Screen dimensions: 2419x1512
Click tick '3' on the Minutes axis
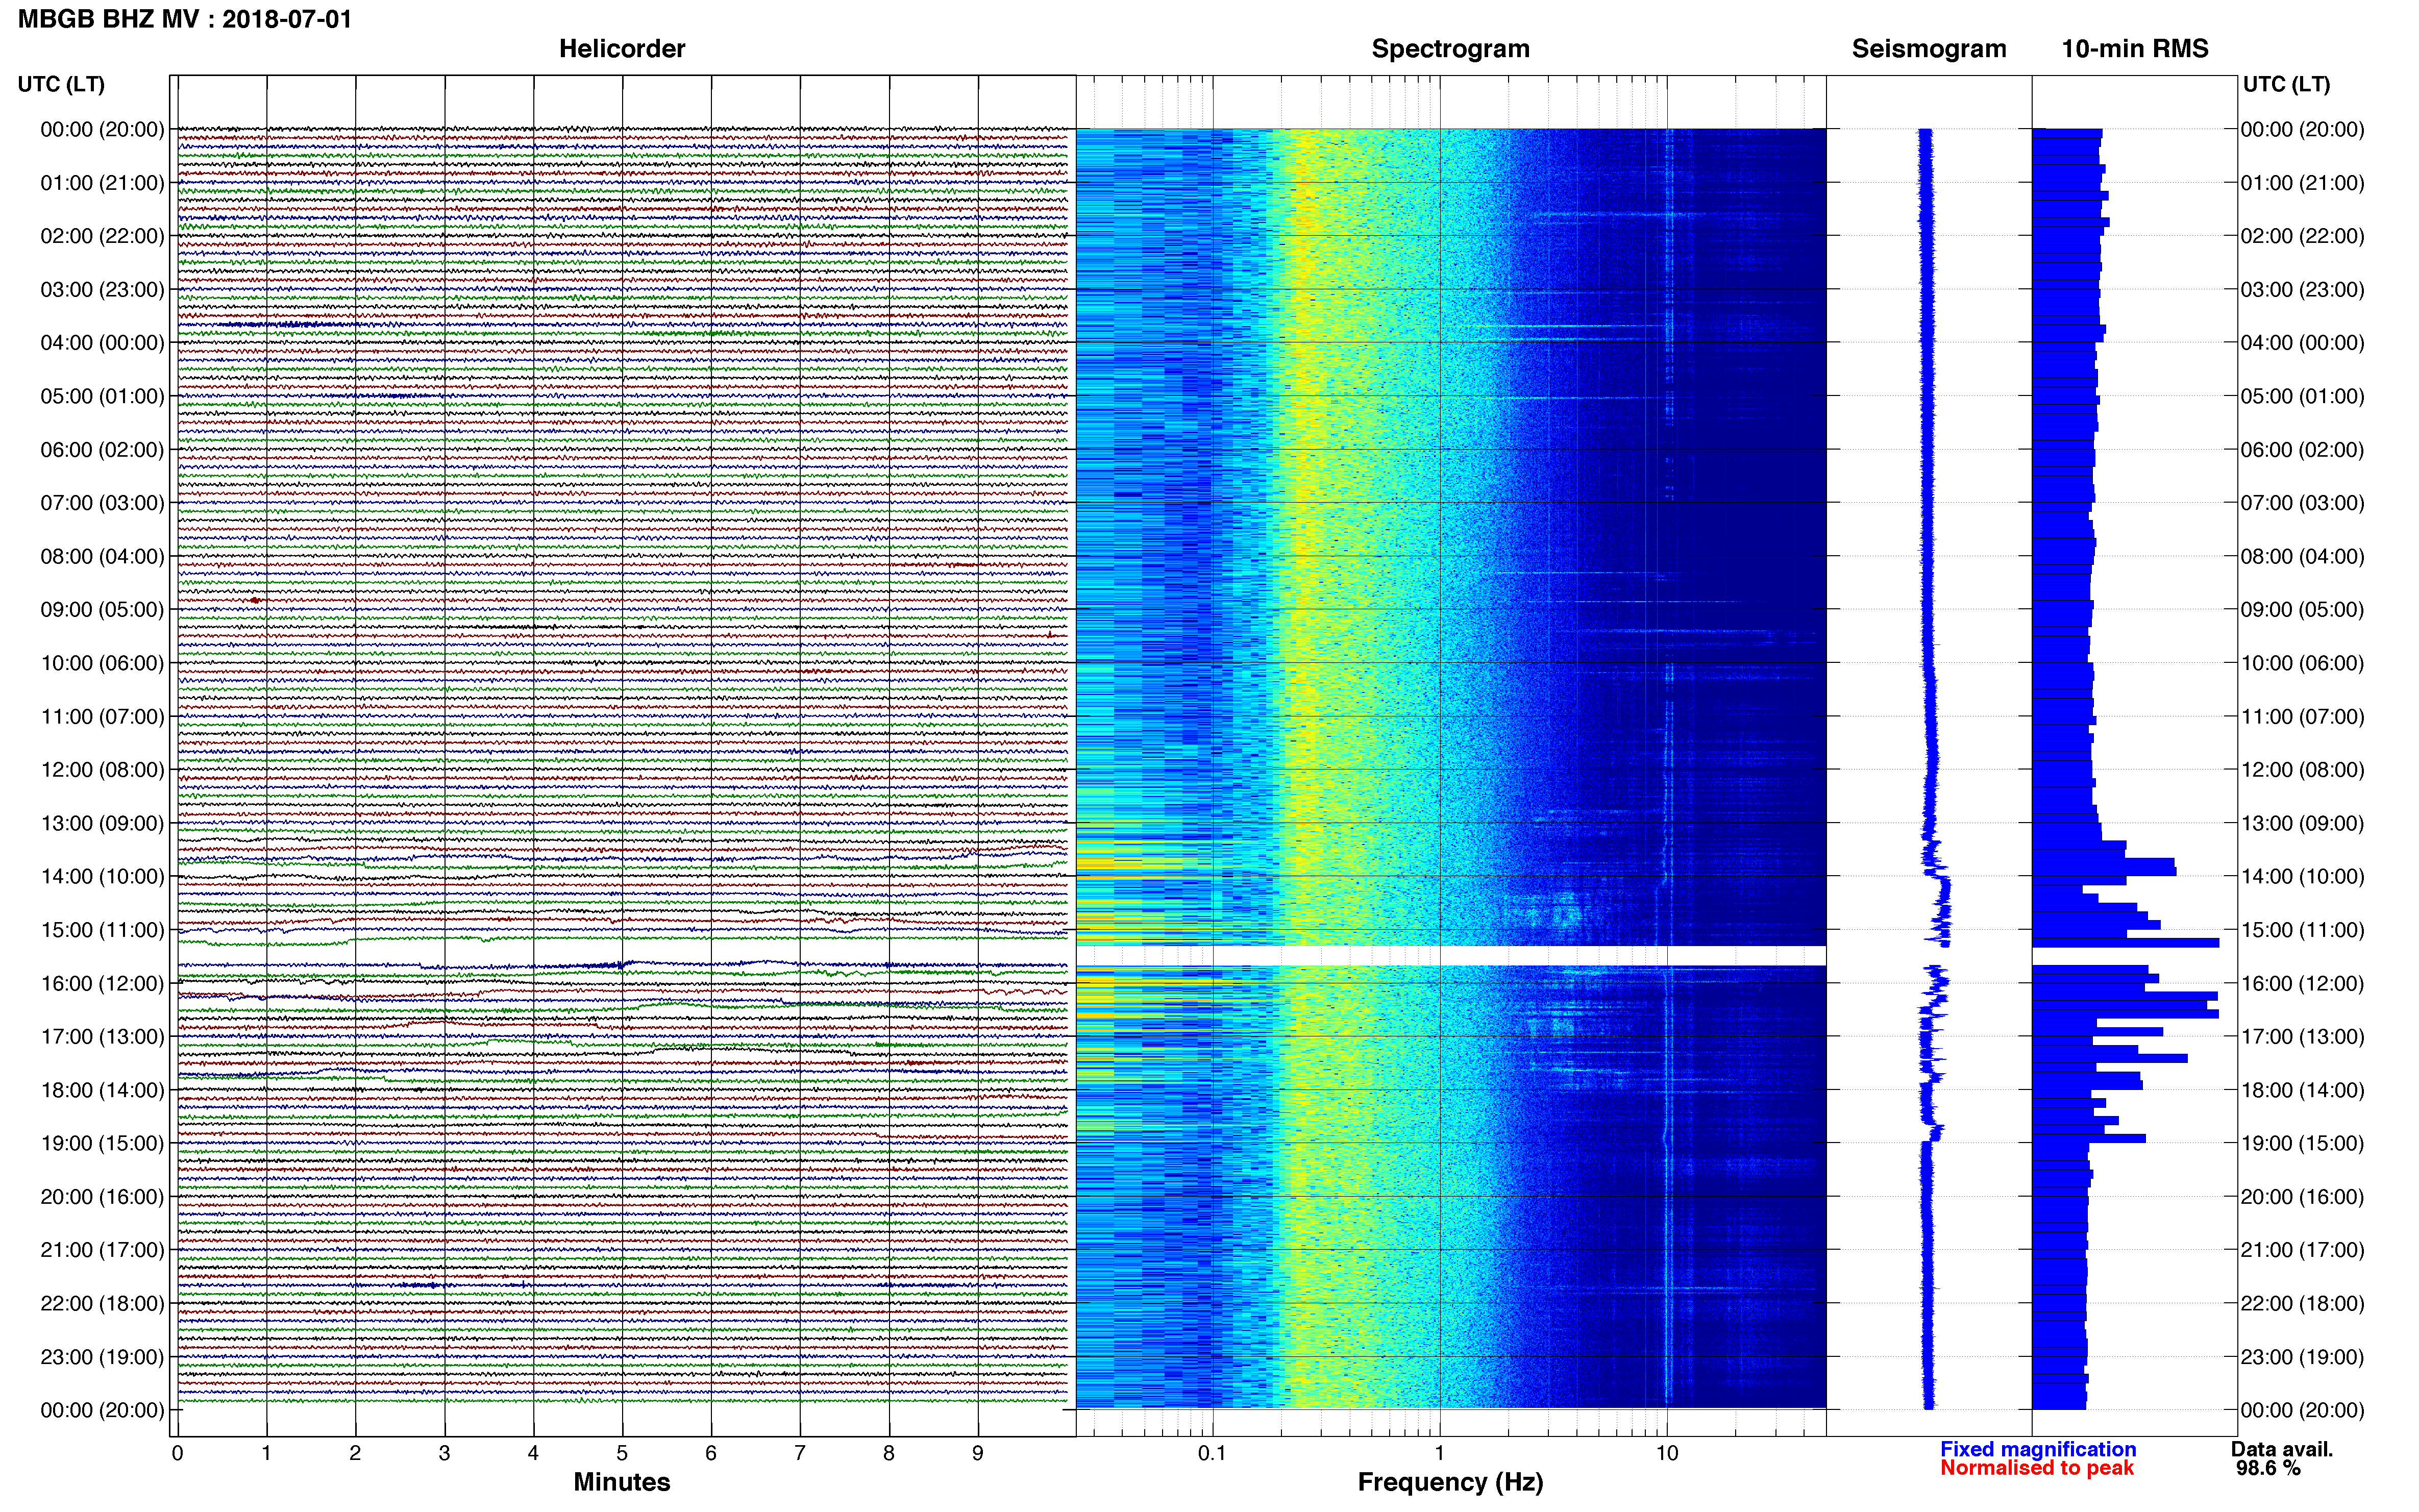tap(444, 1453)
